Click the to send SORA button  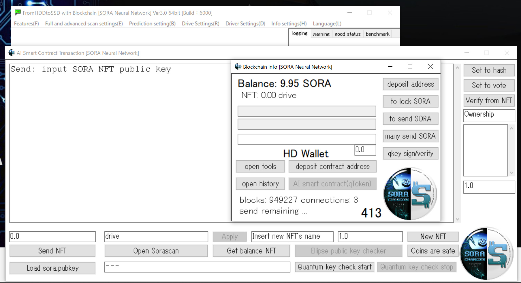click(411, 119)
